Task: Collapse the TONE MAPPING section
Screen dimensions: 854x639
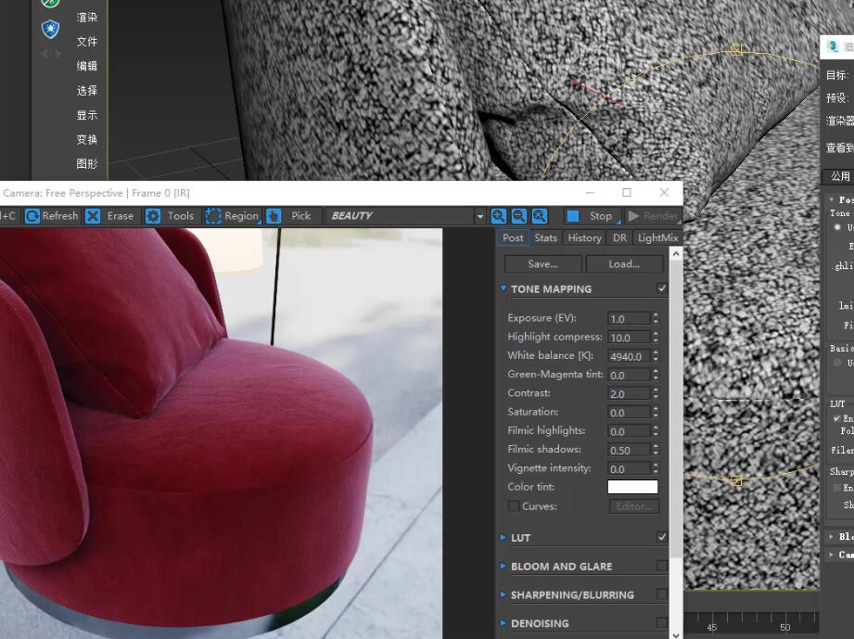Action: 503,288
